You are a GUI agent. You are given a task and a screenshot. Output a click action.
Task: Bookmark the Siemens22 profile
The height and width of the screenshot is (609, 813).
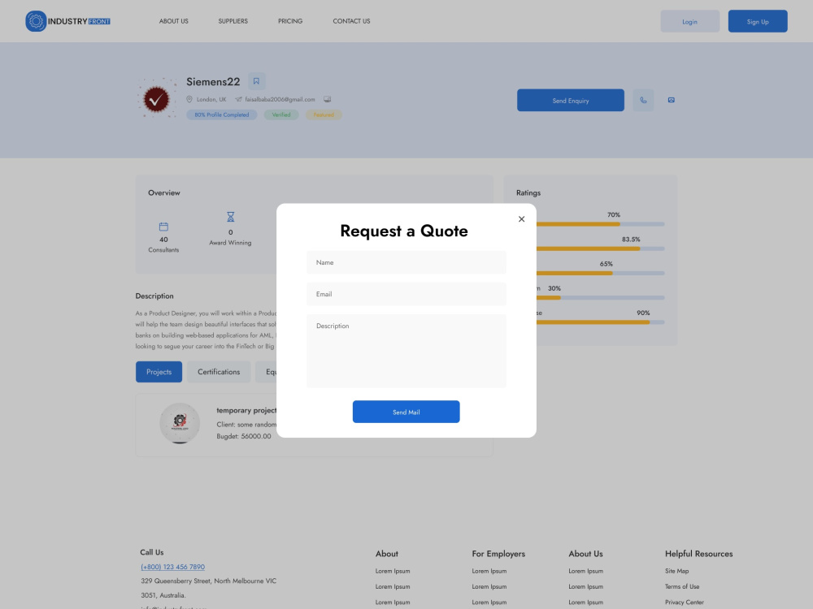pyautogui.click(x=256, y=81)
